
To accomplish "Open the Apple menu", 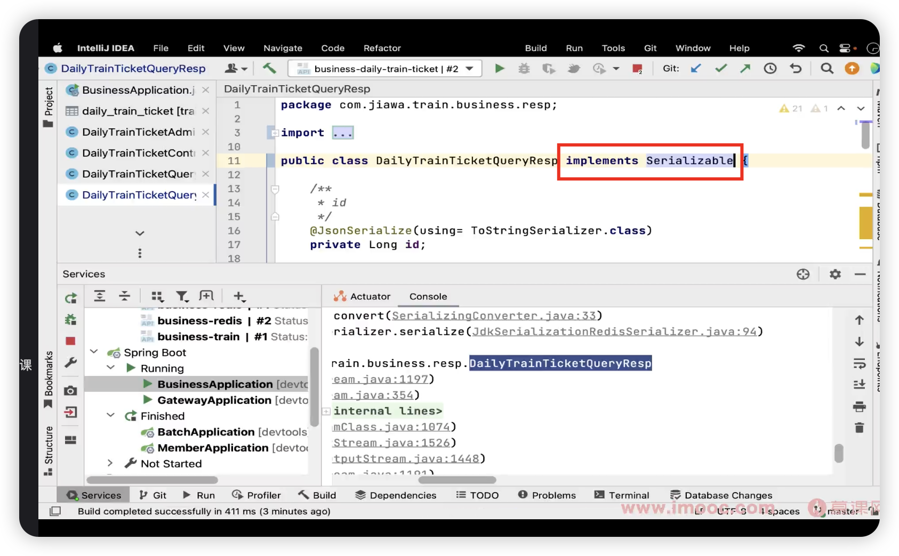I will coord(58,48).
